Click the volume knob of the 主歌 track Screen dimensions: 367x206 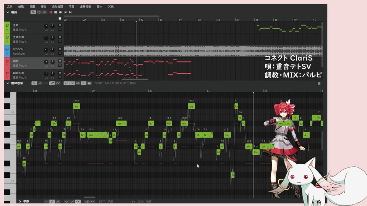[x=46, y=26]
